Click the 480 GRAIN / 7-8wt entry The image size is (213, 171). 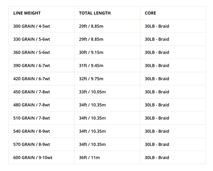point(32,105)
